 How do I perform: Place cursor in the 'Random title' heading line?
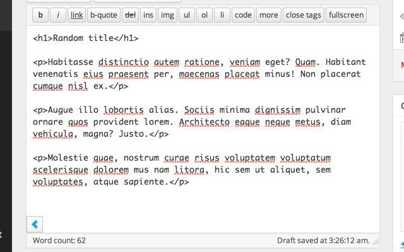pos(86,38)
